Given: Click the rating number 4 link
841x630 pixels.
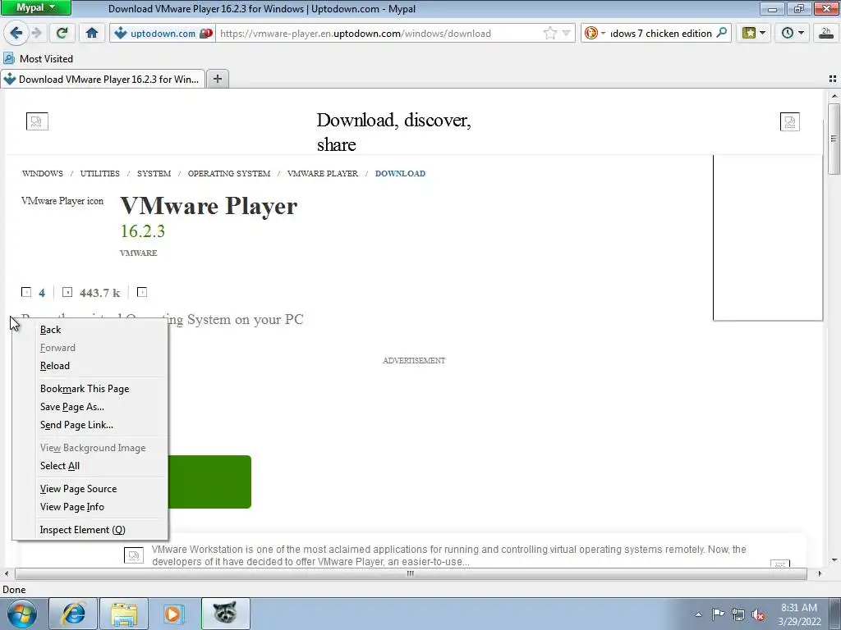Looking at the screenshot, I should [42, 293].
